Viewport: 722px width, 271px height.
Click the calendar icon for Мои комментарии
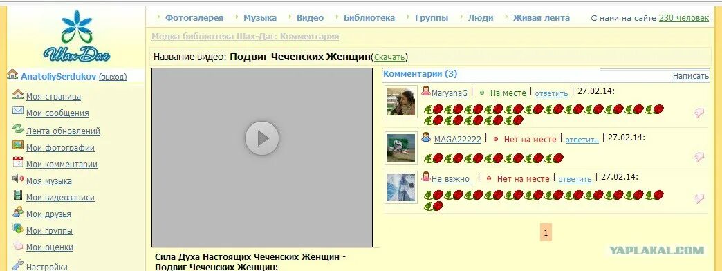[18, 162]
